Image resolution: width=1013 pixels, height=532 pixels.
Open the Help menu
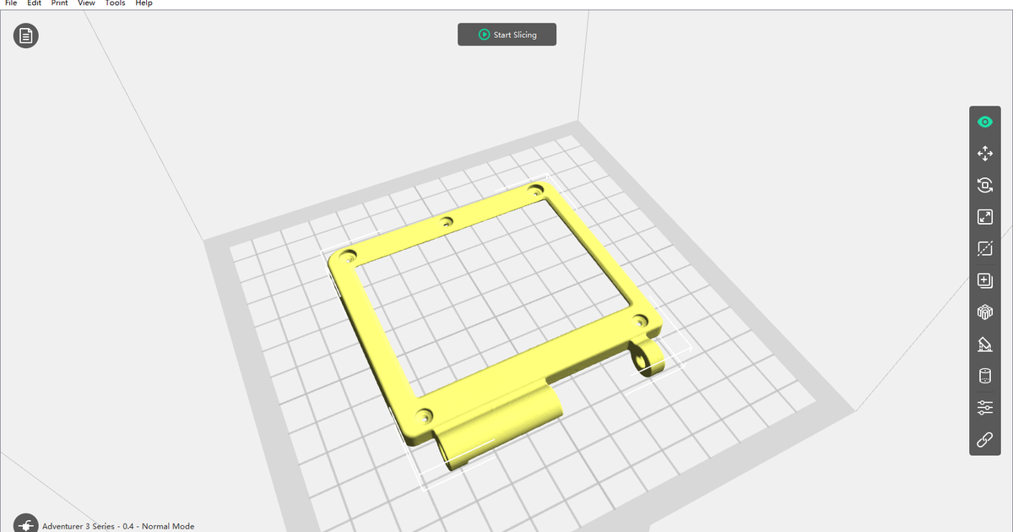[x=144, y=3]
